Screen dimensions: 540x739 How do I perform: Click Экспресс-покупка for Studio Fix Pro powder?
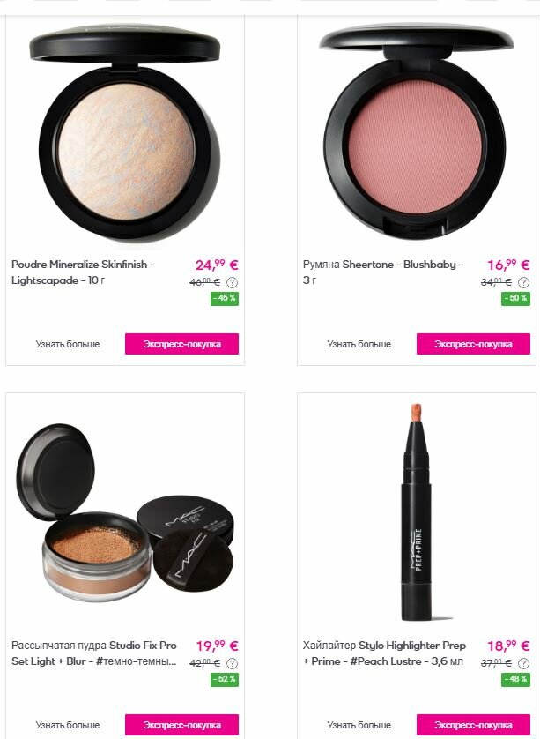click(181, 725)
